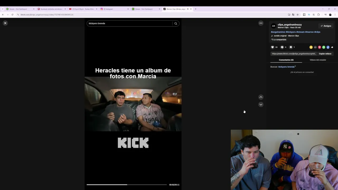Open a new browser tab with plus
Image resolution: width=338 pixels, height=190 pixels.
(195, 9)
